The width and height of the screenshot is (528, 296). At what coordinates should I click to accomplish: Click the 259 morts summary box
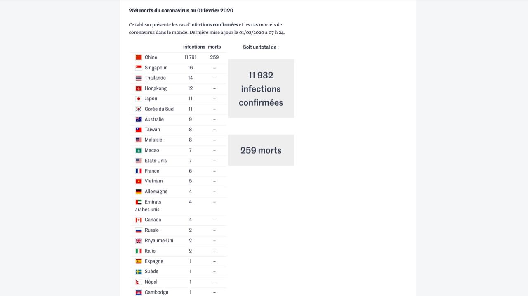click(261, 150)
